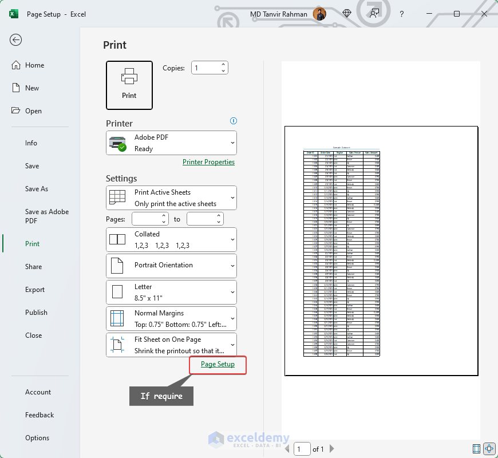Click the New document icon
The width and height of the screenshot is (498, 458).
point(16,88)
